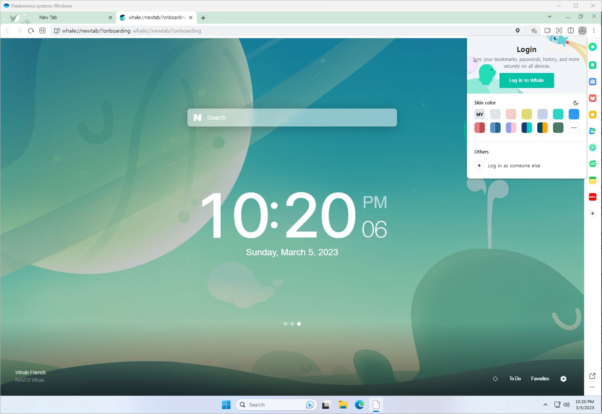The image size is (602, 414).
Task: Open the Webtoon sidebar app
Action: coord(593,164)
